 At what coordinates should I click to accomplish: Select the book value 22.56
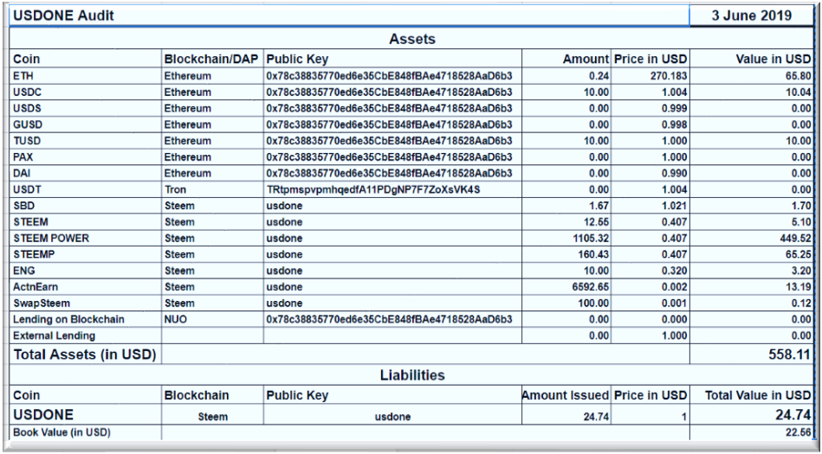pos(751,432)
